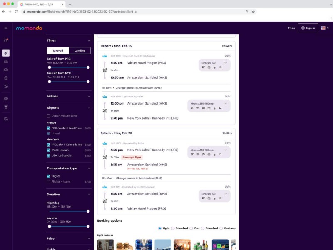The width and height of the screenshot is (333, 250).
Task: Click the US flag currency selector
Action: point(325,28)
